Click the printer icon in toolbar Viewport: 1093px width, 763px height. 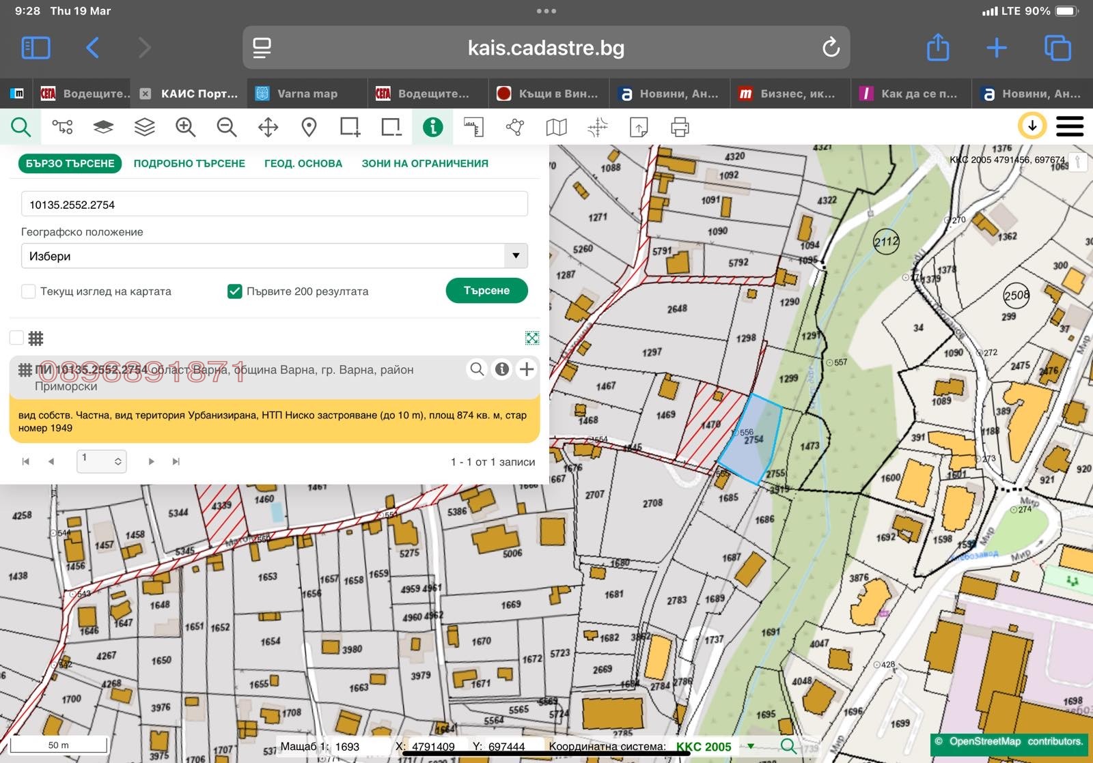tap(680, 127)
